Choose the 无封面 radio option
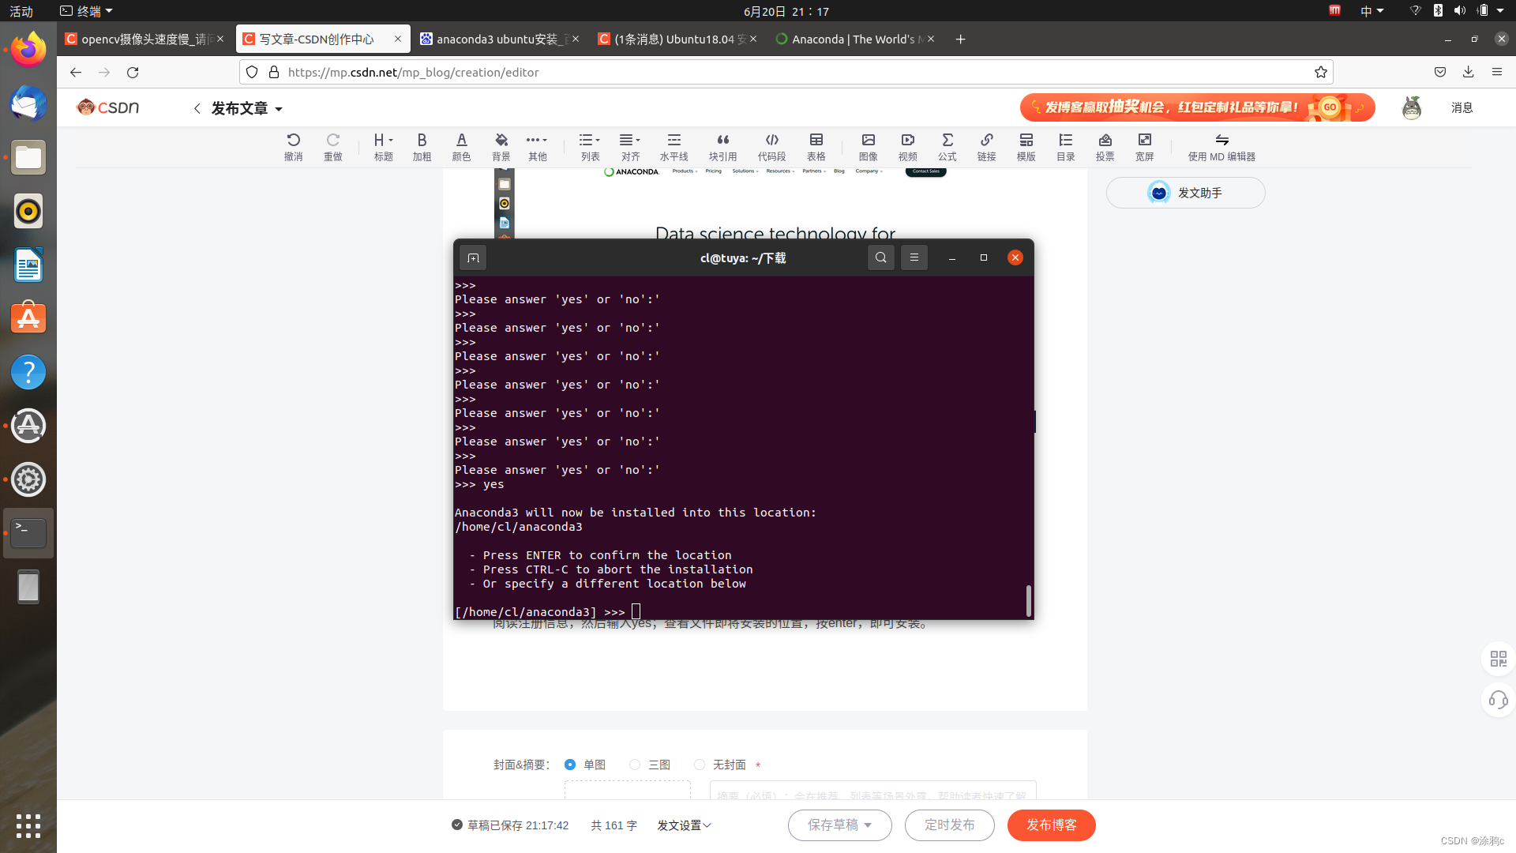Image resolution: width=1516 pixels, height=853 pixels. 700,765
